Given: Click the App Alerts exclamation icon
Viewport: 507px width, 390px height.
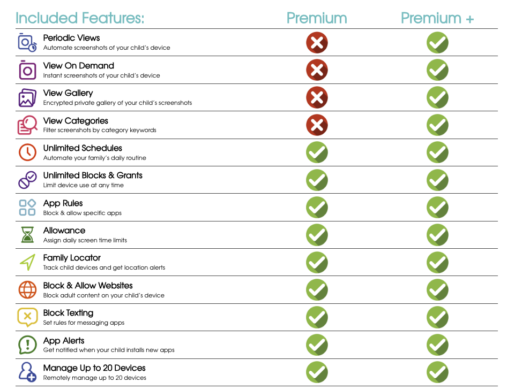Looking at the screenshot, I should (x=27, y=345).
